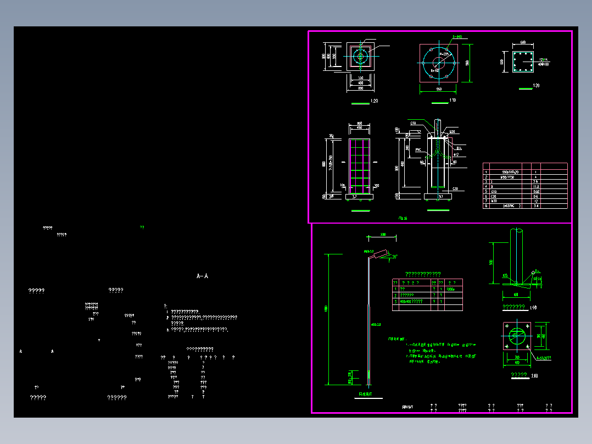The image size is (592, 444).
Task: Select the parts table row with 550x550x20
Action: [525, 172]
